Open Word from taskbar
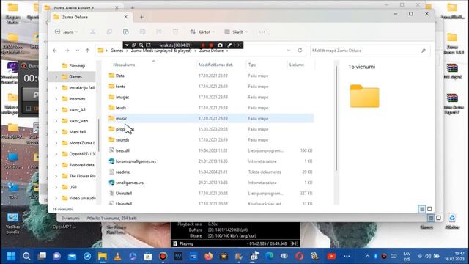Viewport: 469px width, 264px height. 178,256
